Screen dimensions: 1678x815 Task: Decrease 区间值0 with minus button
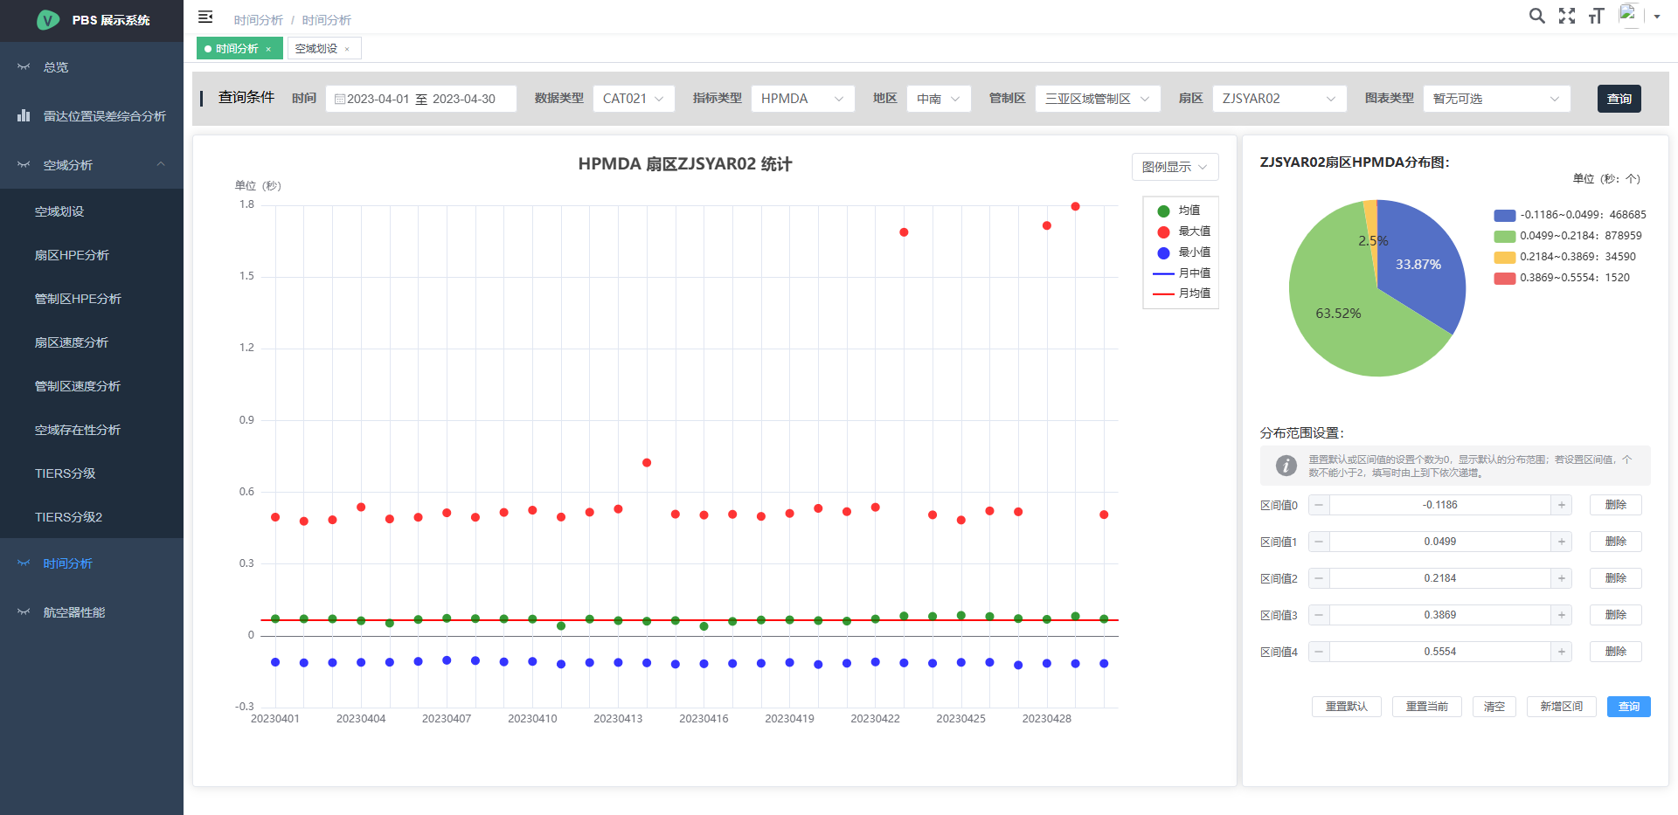pos(1319,505)
